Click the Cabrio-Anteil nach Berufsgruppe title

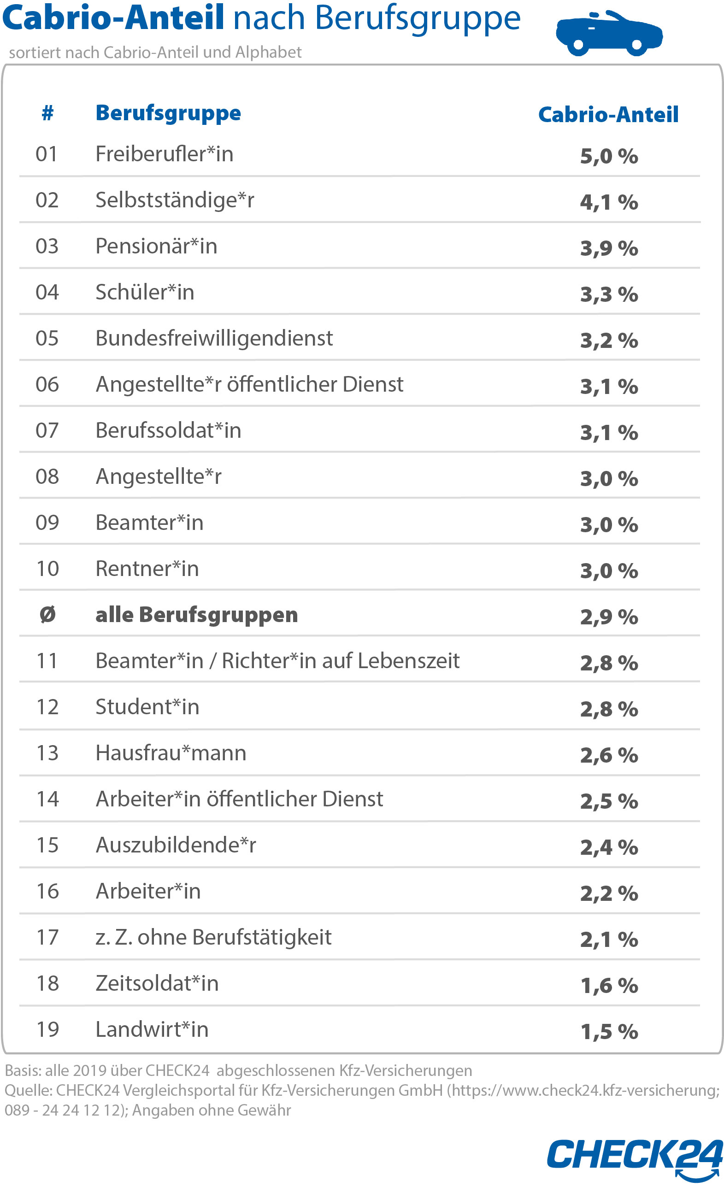(261, 18)
